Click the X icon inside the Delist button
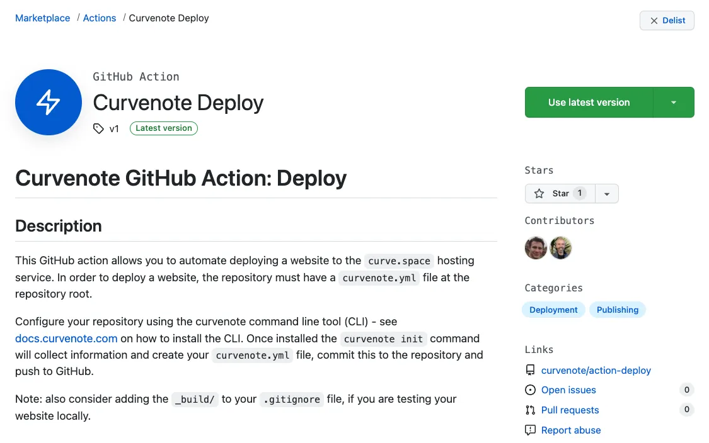The width and height of the screenshot is (709, 443). pos(653,20)
